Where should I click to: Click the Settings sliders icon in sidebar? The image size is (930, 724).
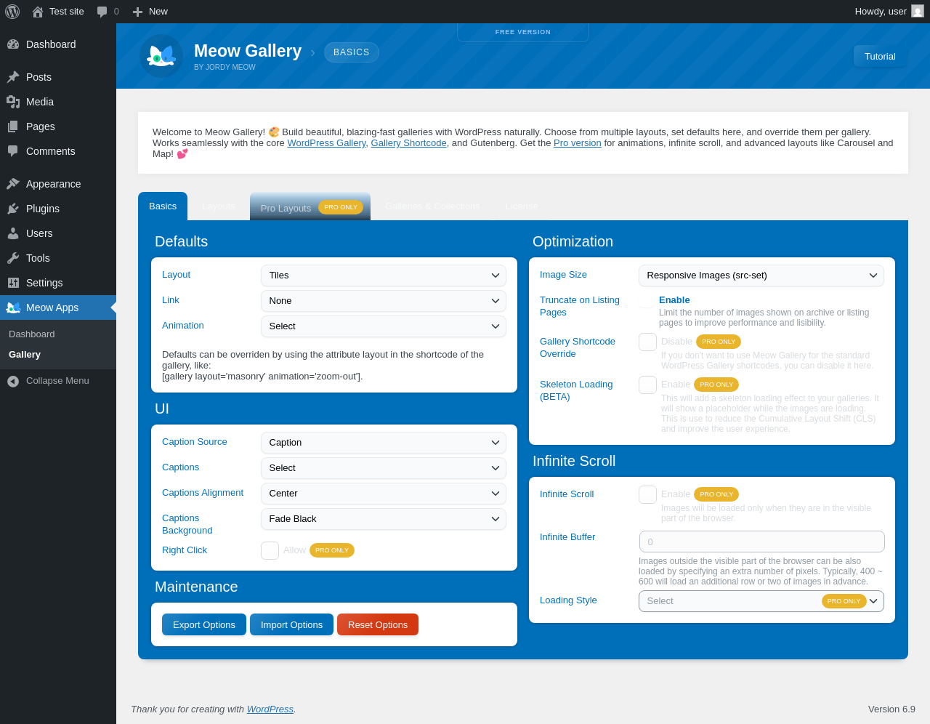13,283
